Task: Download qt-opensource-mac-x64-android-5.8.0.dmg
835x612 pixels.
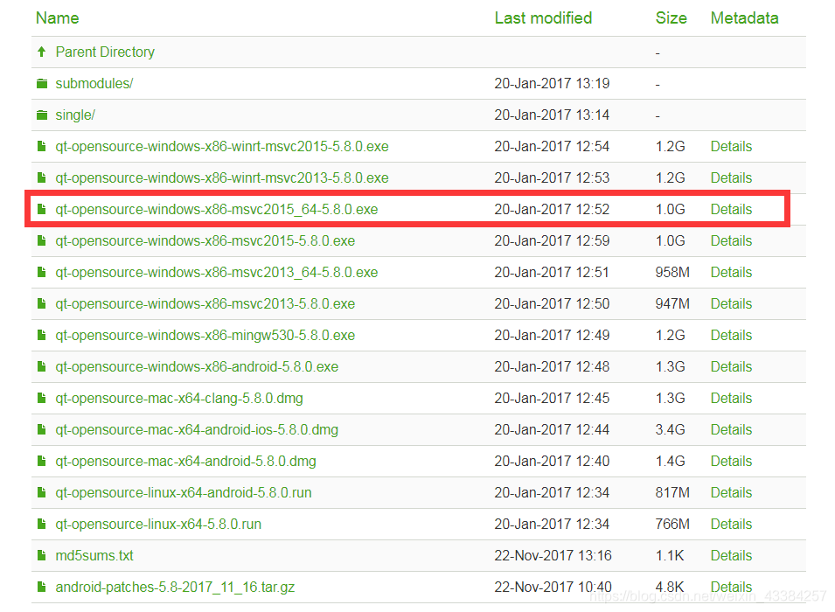Action: (x=186, y=461)
